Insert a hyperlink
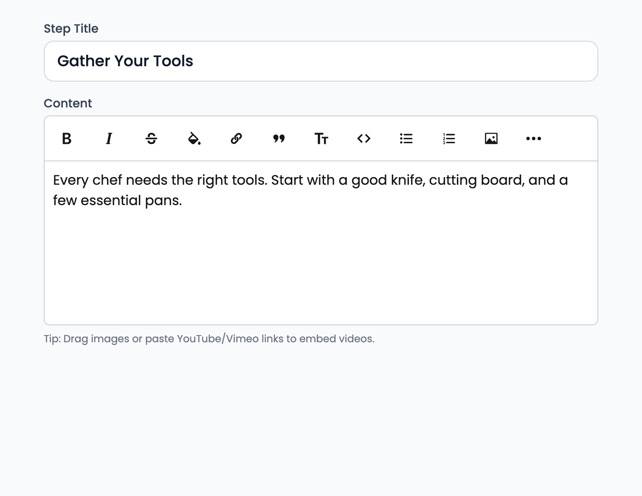This screenshot has height=496, width=642. (236, 138)
